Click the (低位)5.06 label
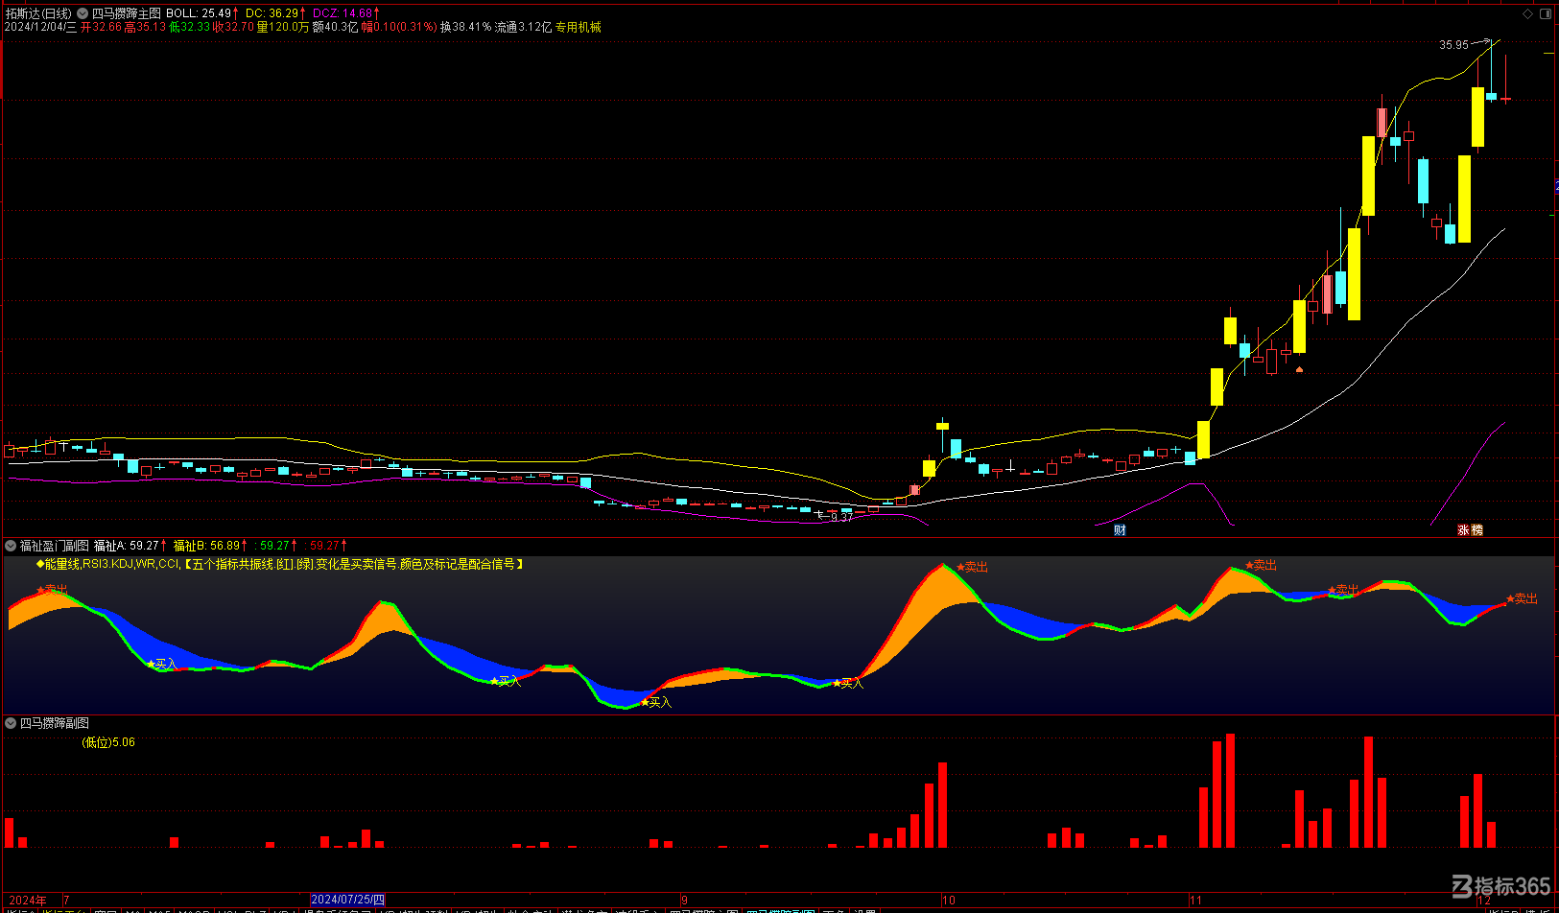This screenshot has width=1559, height=913. (x=108, y=742)
